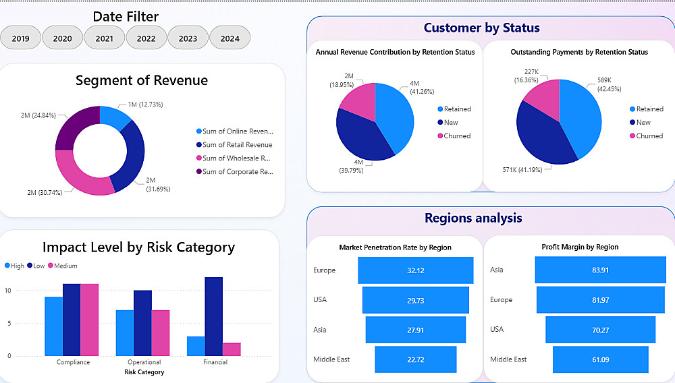Click the 589K Retained slice of payments pie

pyautogui.click(x=581, y=116)
